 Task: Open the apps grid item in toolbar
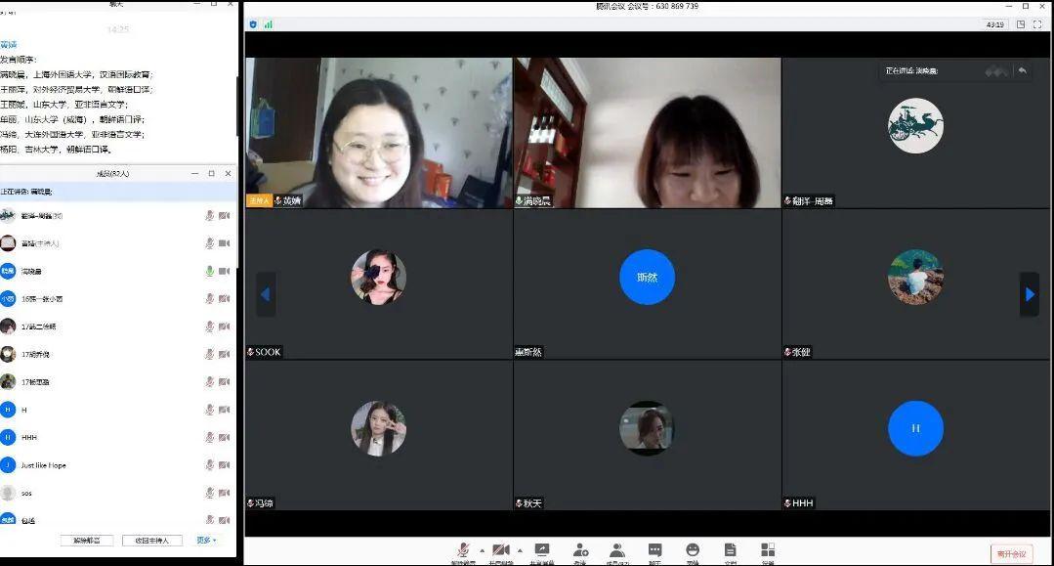pos(768,550)
